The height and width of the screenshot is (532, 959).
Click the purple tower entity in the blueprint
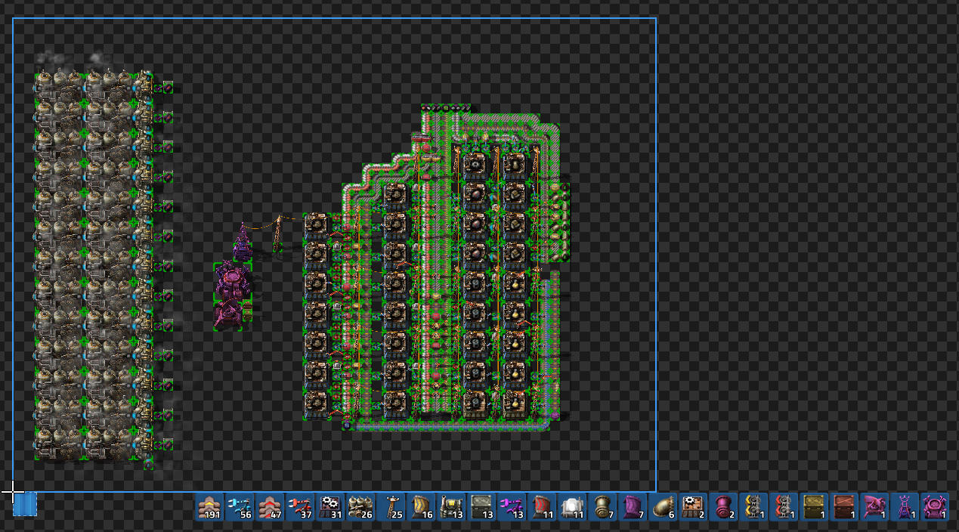point(242,240)
